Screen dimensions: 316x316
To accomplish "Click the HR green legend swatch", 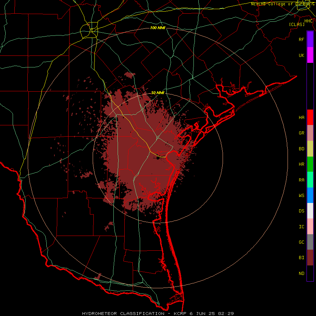I will pyautogui.click(x=310, y=164).
